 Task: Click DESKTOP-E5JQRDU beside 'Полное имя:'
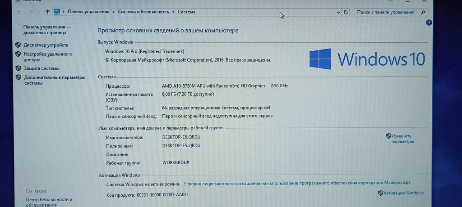tap(181, 145)
